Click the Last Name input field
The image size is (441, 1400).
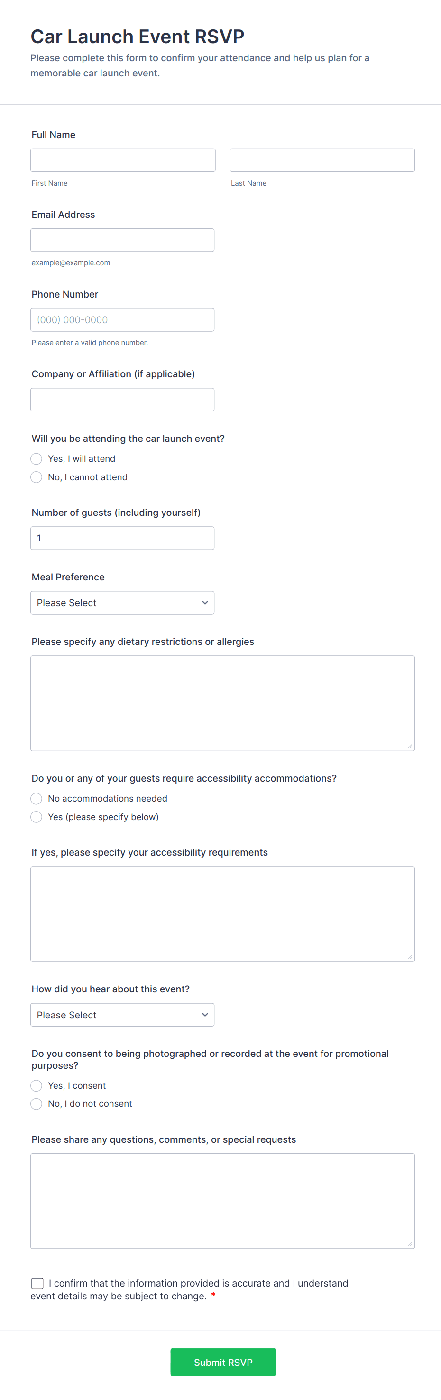tap(322, 160)
